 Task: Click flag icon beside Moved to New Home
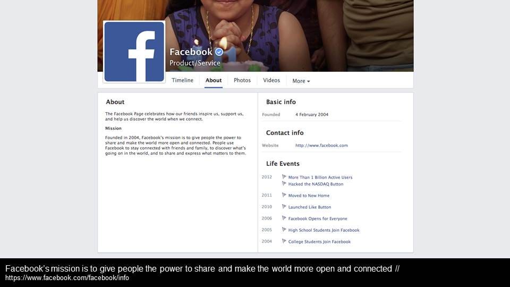pyautogui.click(x=284, y=195)
